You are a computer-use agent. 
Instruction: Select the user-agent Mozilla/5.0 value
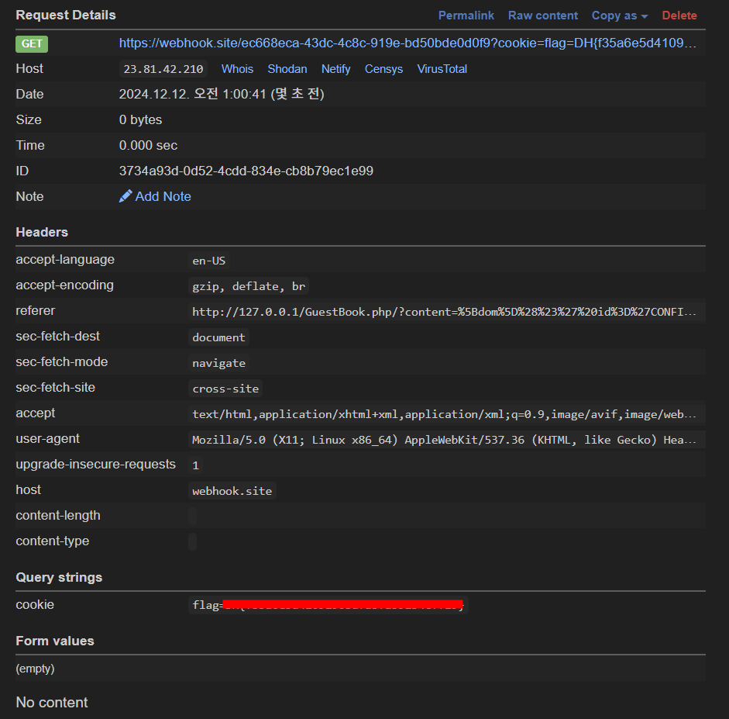(444, 440)
